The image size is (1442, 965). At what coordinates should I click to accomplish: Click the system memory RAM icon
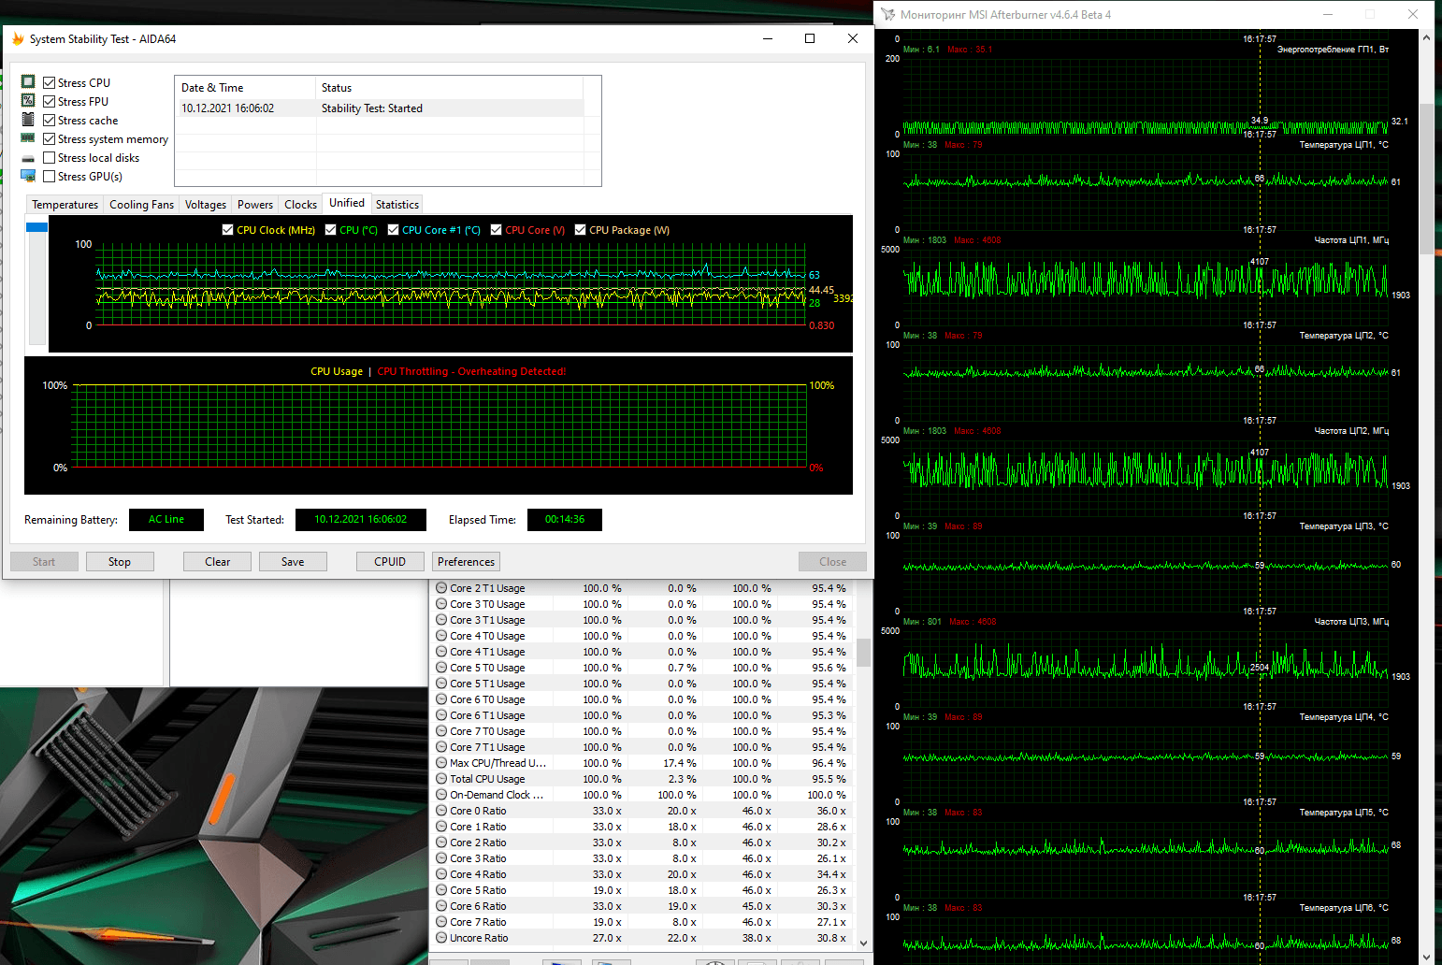28,138
